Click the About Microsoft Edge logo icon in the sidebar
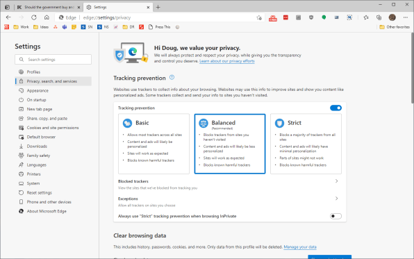This screenshot has height=259, width=414. [x=21, y=211]
